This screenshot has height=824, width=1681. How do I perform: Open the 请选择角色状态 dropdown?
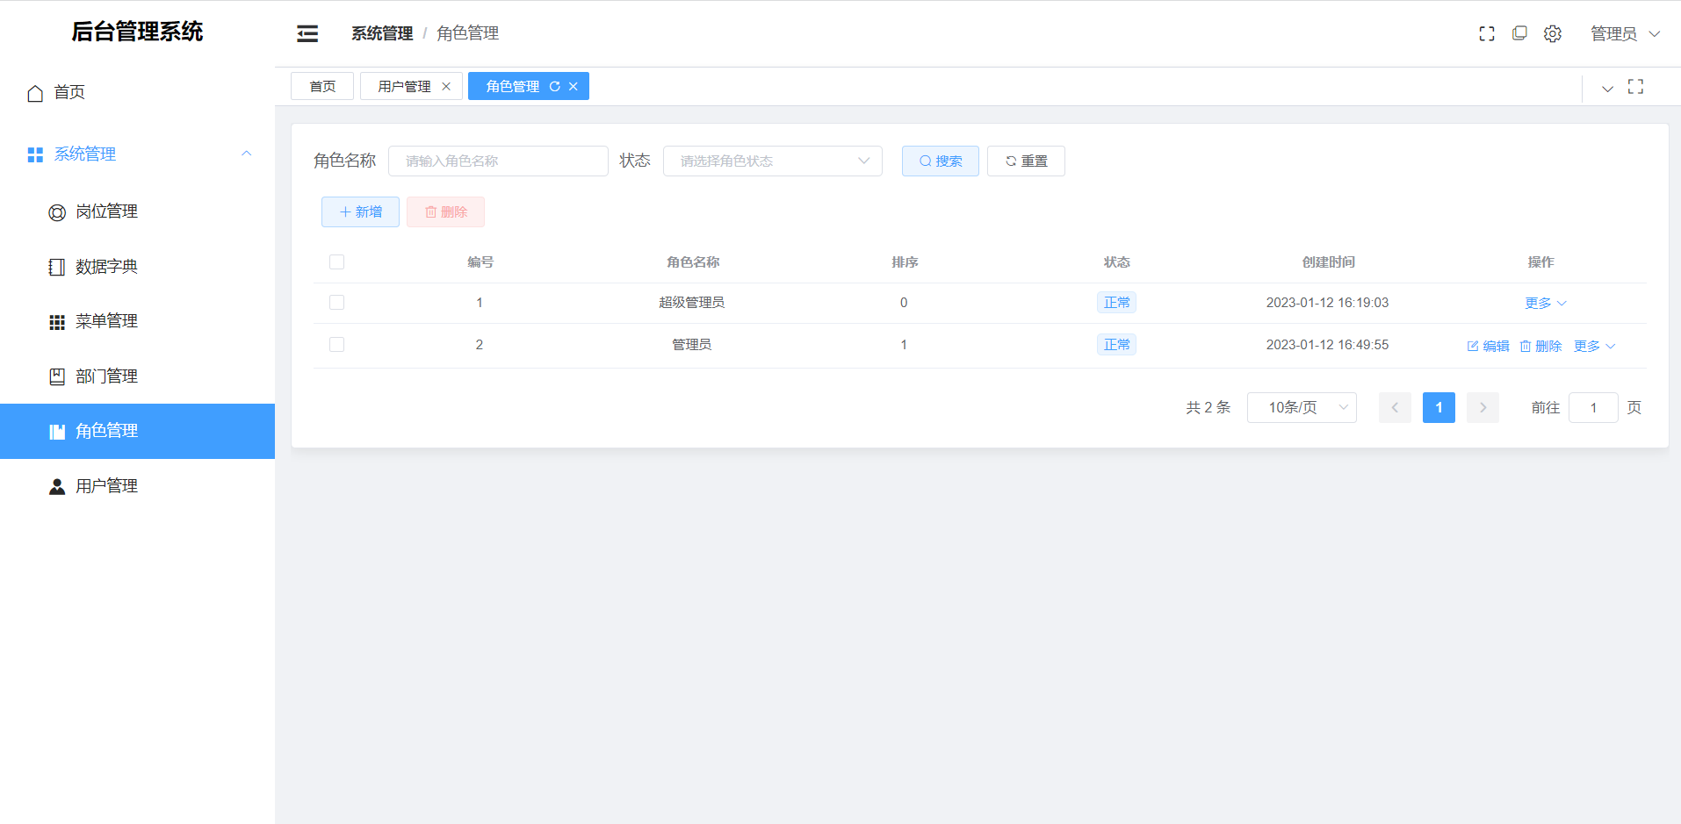tap(773, 161)
